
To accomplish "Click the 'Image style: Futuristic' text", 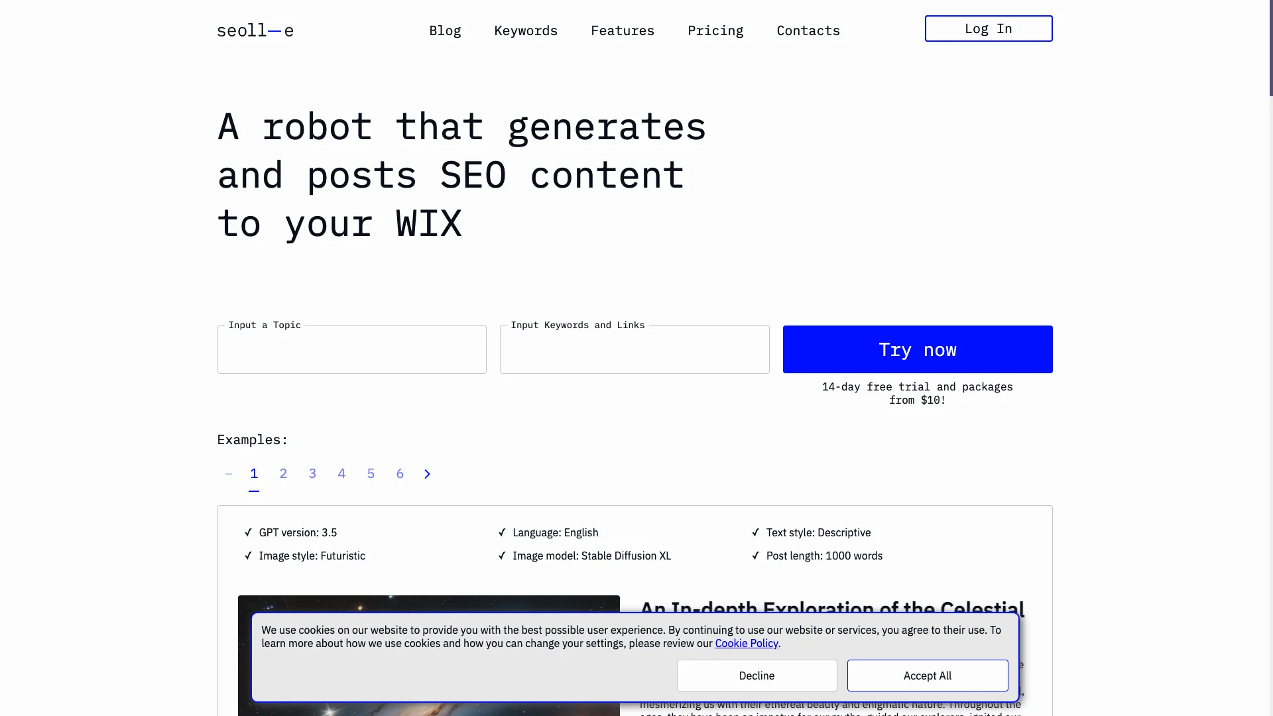I will 312,556.
